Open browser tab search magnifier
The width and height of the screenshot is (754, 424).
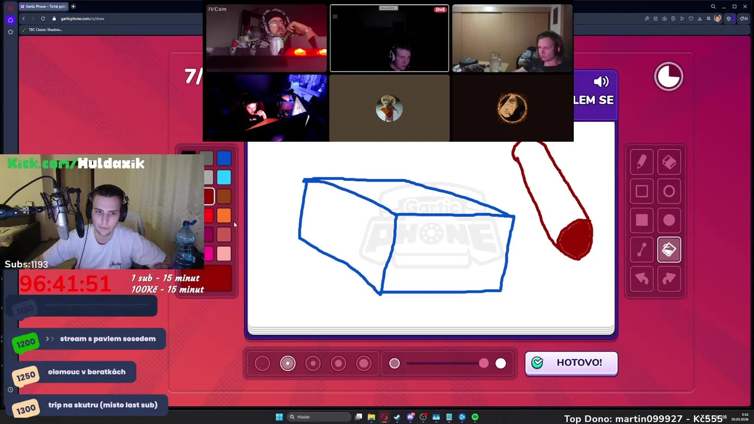(x=713, y=6)
